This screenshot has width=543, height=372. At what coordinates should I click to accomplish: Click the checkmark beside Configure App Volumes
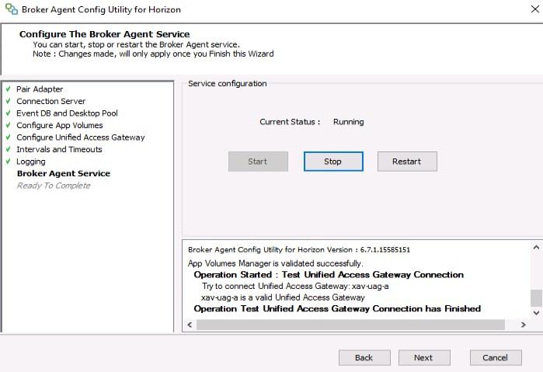click(9, 125)
